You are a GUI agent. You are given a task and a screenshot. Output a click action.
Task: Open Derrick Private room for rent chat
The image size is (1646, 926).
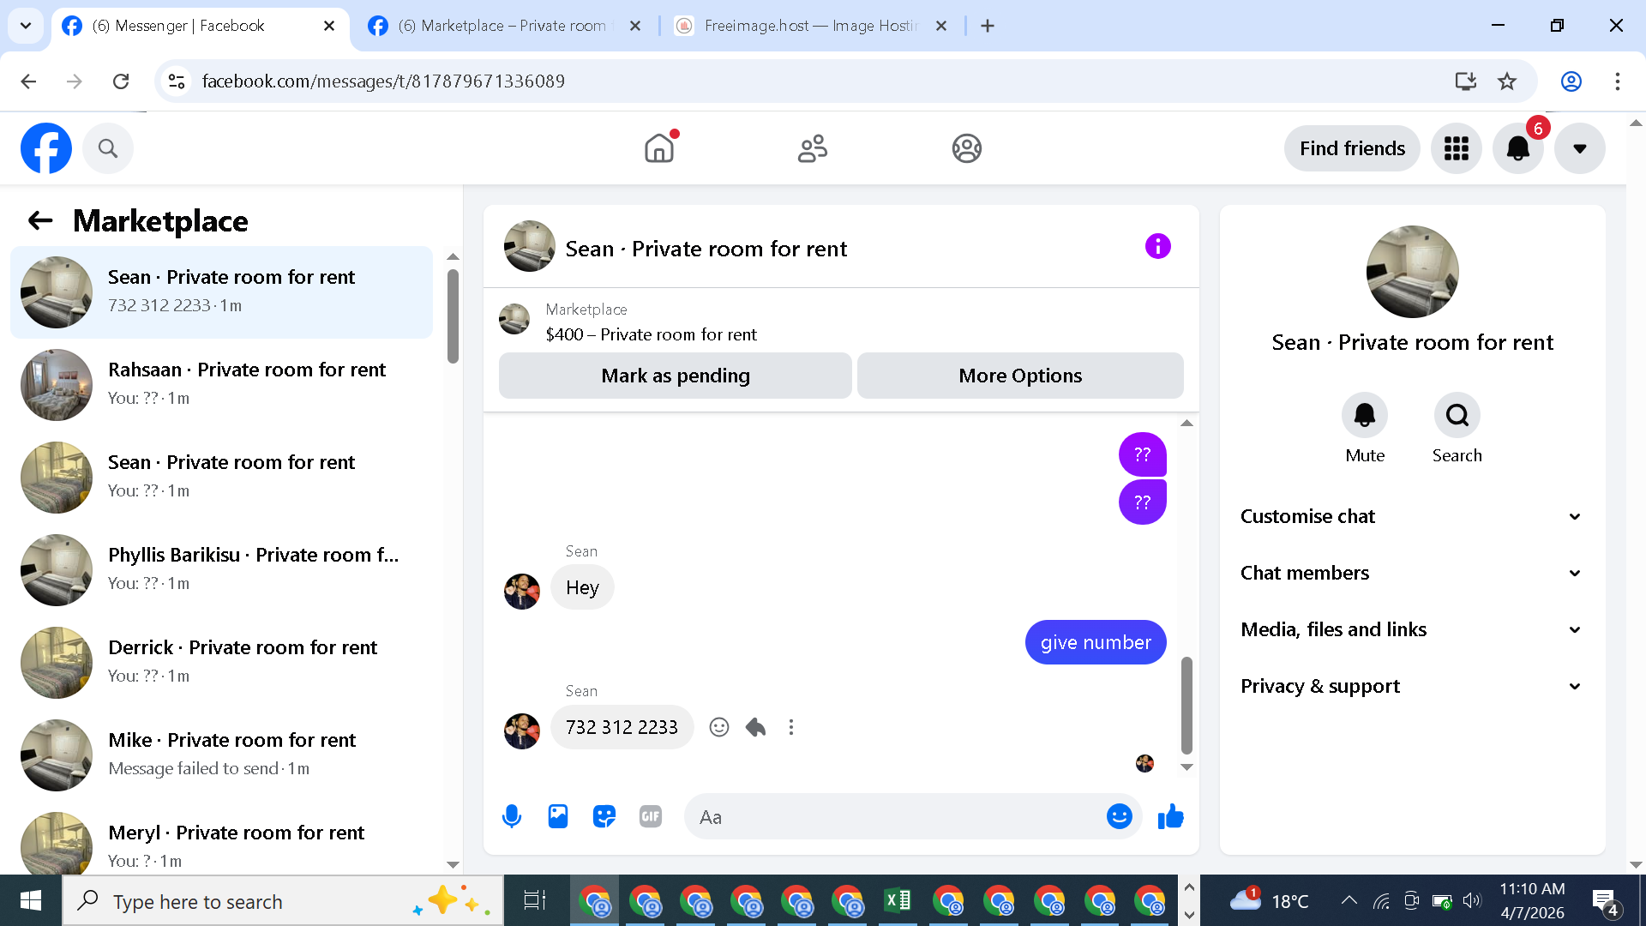(x=221, y=663)
